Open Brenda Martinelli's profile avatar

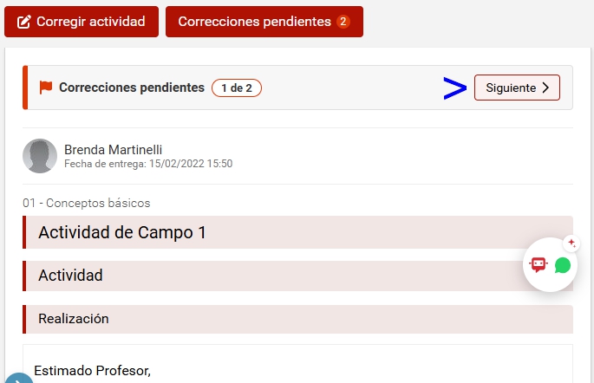[x=40, y=156]
